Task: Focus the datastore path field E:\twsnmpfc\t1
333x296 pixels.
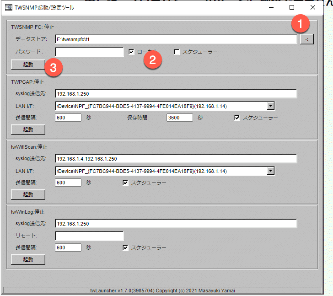Action: pos(176,39)
